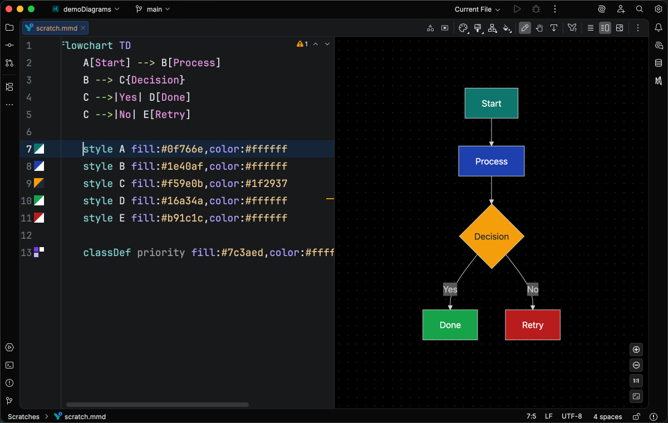This screenshot has height=423, width=668.
Task: Click the frame rectangle icon in diagram toolbar
Action: tap(445, 28)
